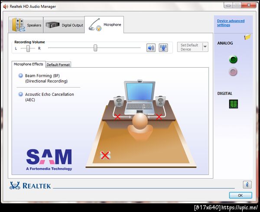Select the Microphone Effects sub-tab
The image size is (260, 212).
click(29, 64)
